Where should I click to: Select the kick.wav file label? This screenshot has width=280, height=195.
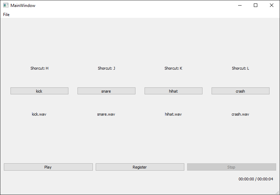tap(39, 114)
